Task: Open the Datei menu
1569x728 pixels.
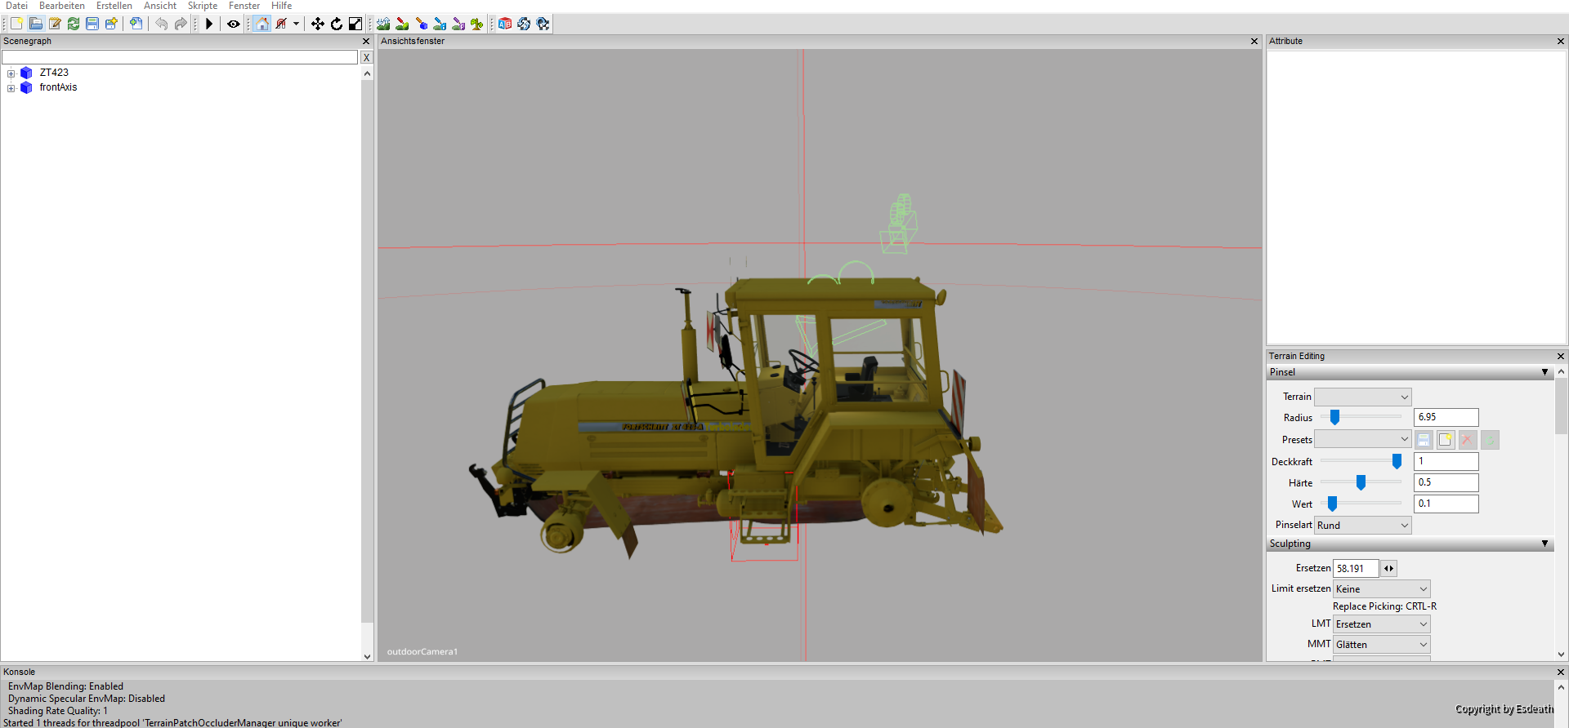Action: 16,6
